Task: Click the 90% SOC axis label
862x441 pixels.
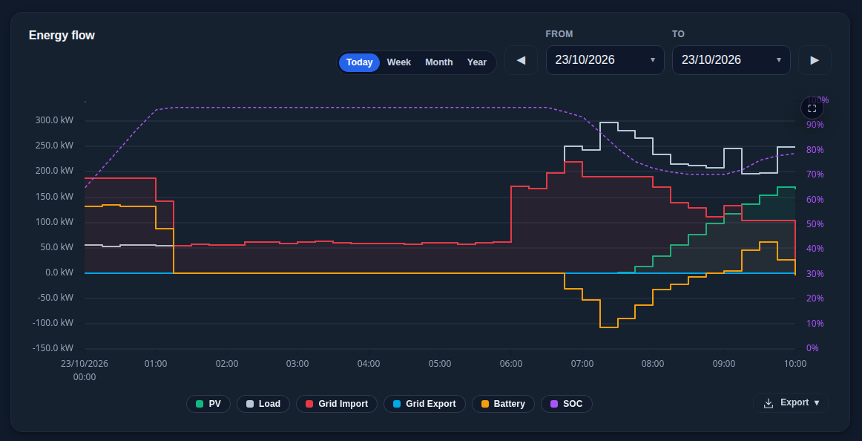Action: [x=815, y=124]
